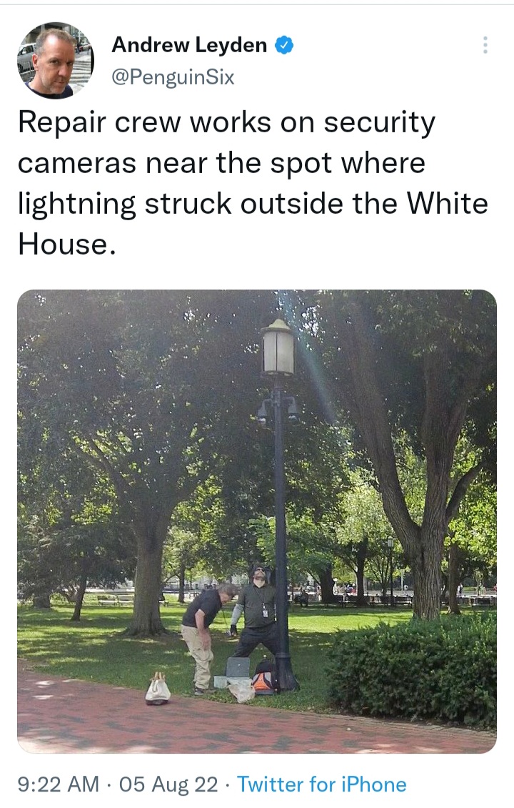Open the three-dot more options menu
The image size is (514, 808).
[485, 45]
